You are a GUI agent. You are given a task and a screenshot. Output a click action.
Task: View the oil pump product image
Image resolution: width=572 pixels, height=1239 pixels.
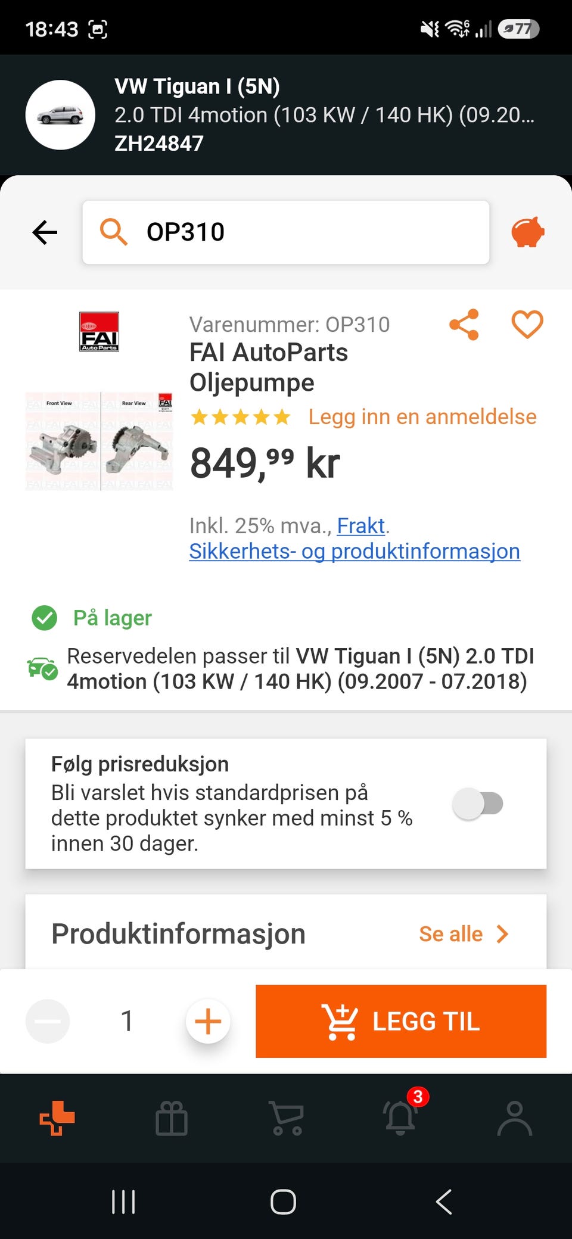pos(100,441)
